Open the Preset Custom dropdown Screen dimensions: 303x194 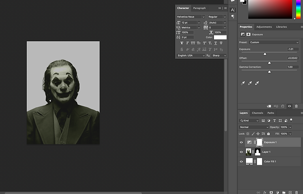pyautogui.click(x=274, y=42)
